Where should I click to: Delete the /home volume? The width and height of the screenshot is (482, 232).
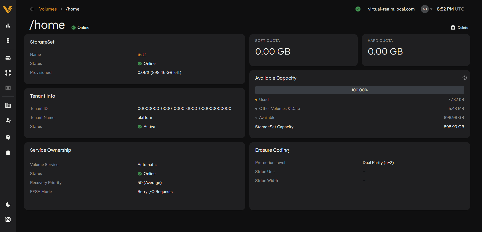459,28
